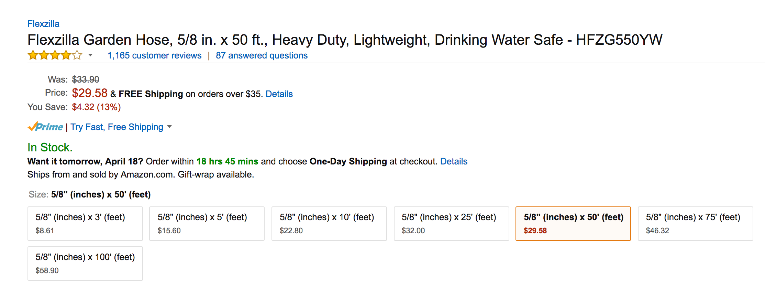Click the Flexzilla Garden Hose product title
765x289 pixels.
[x=345, y=40]
